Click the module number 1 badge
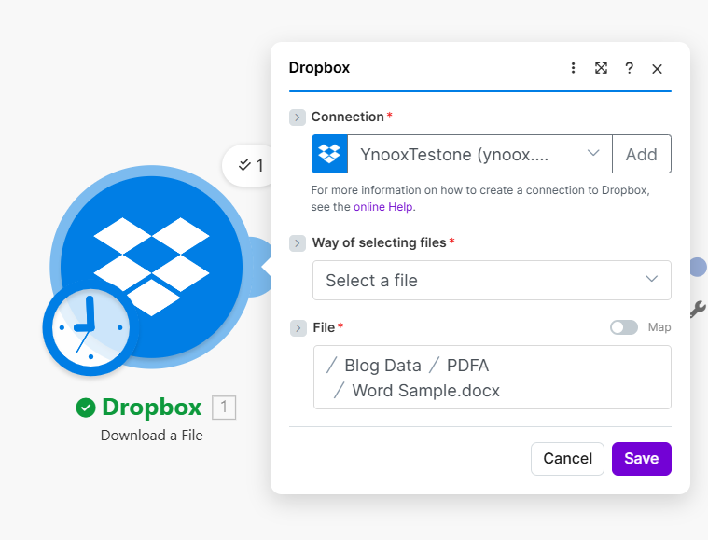Viewport: 708px width, 540px height. (x=224, y=408)
